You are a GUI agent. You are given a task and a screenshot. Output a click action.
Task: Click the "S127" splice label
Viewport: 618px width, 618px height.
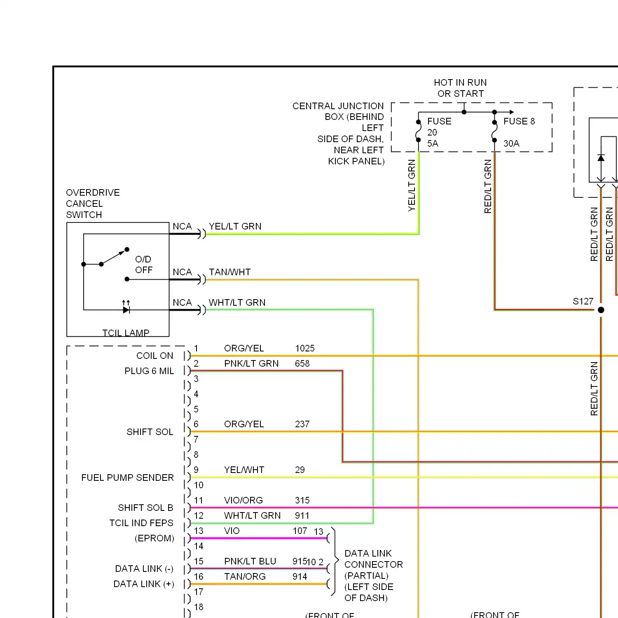click(583, 301)
